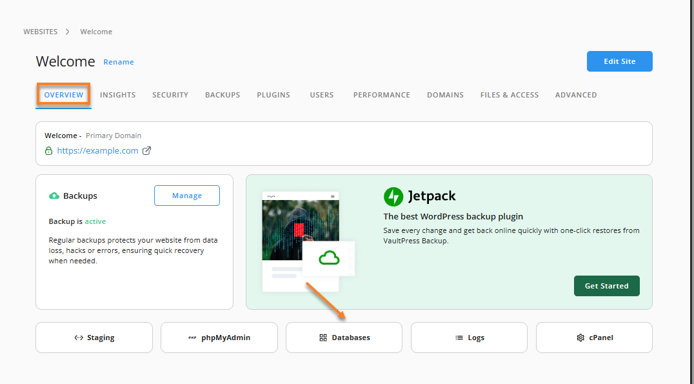
Task: Click the green padlock security icon
Action: pos(48,151)
